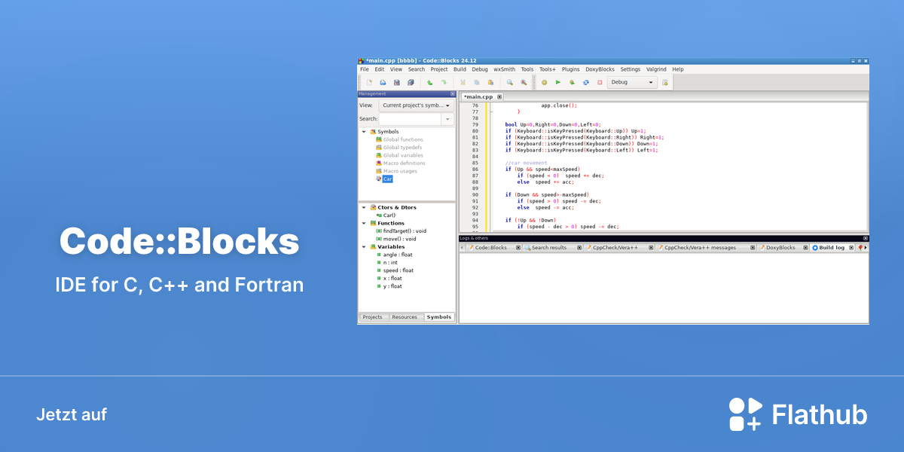Click the Find magnifier toolbar icon

509,82
